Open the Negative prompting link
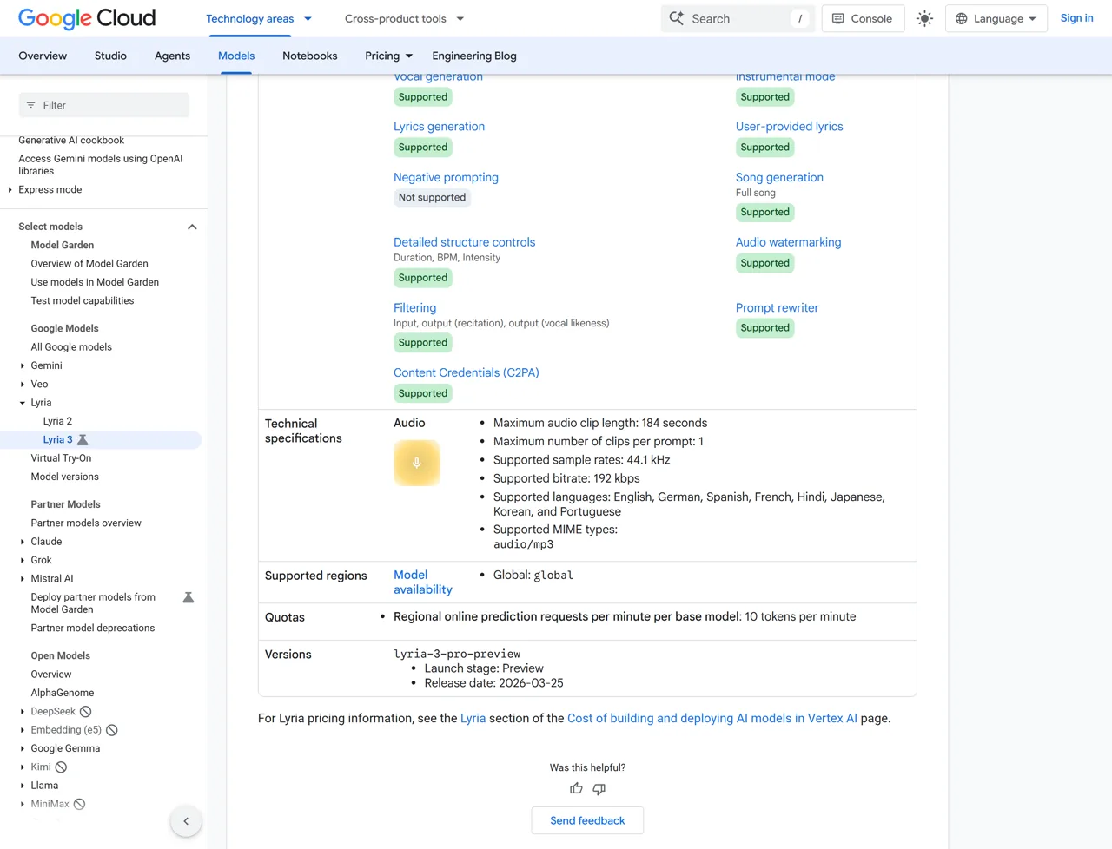The width and height of the screenshot is (1112, 849). [x=447, y=177]
